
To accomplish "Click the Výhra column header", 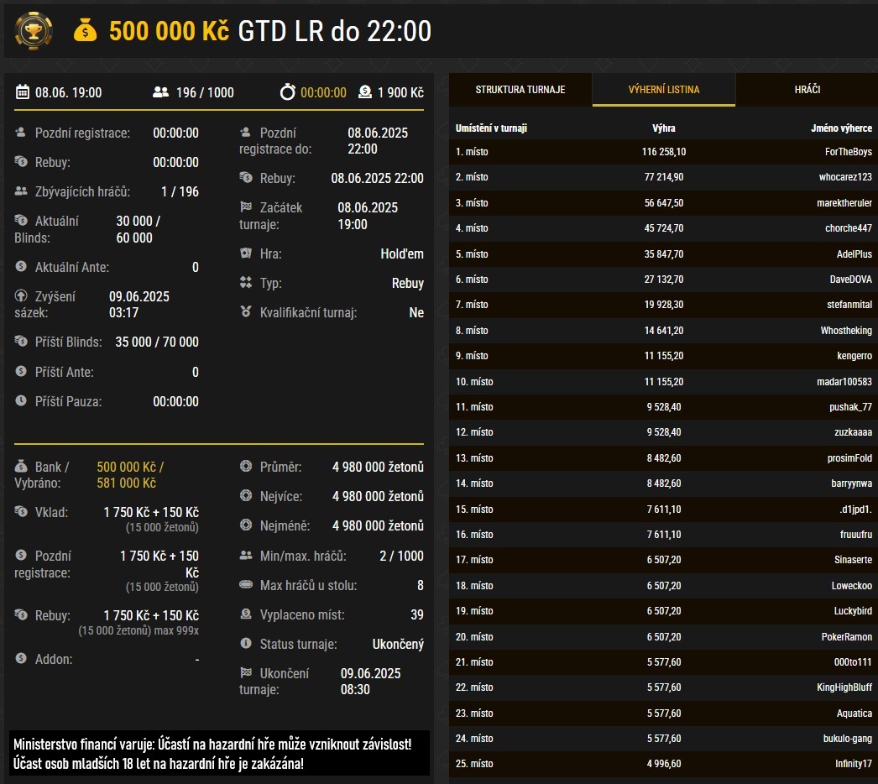I will (663, 128).
